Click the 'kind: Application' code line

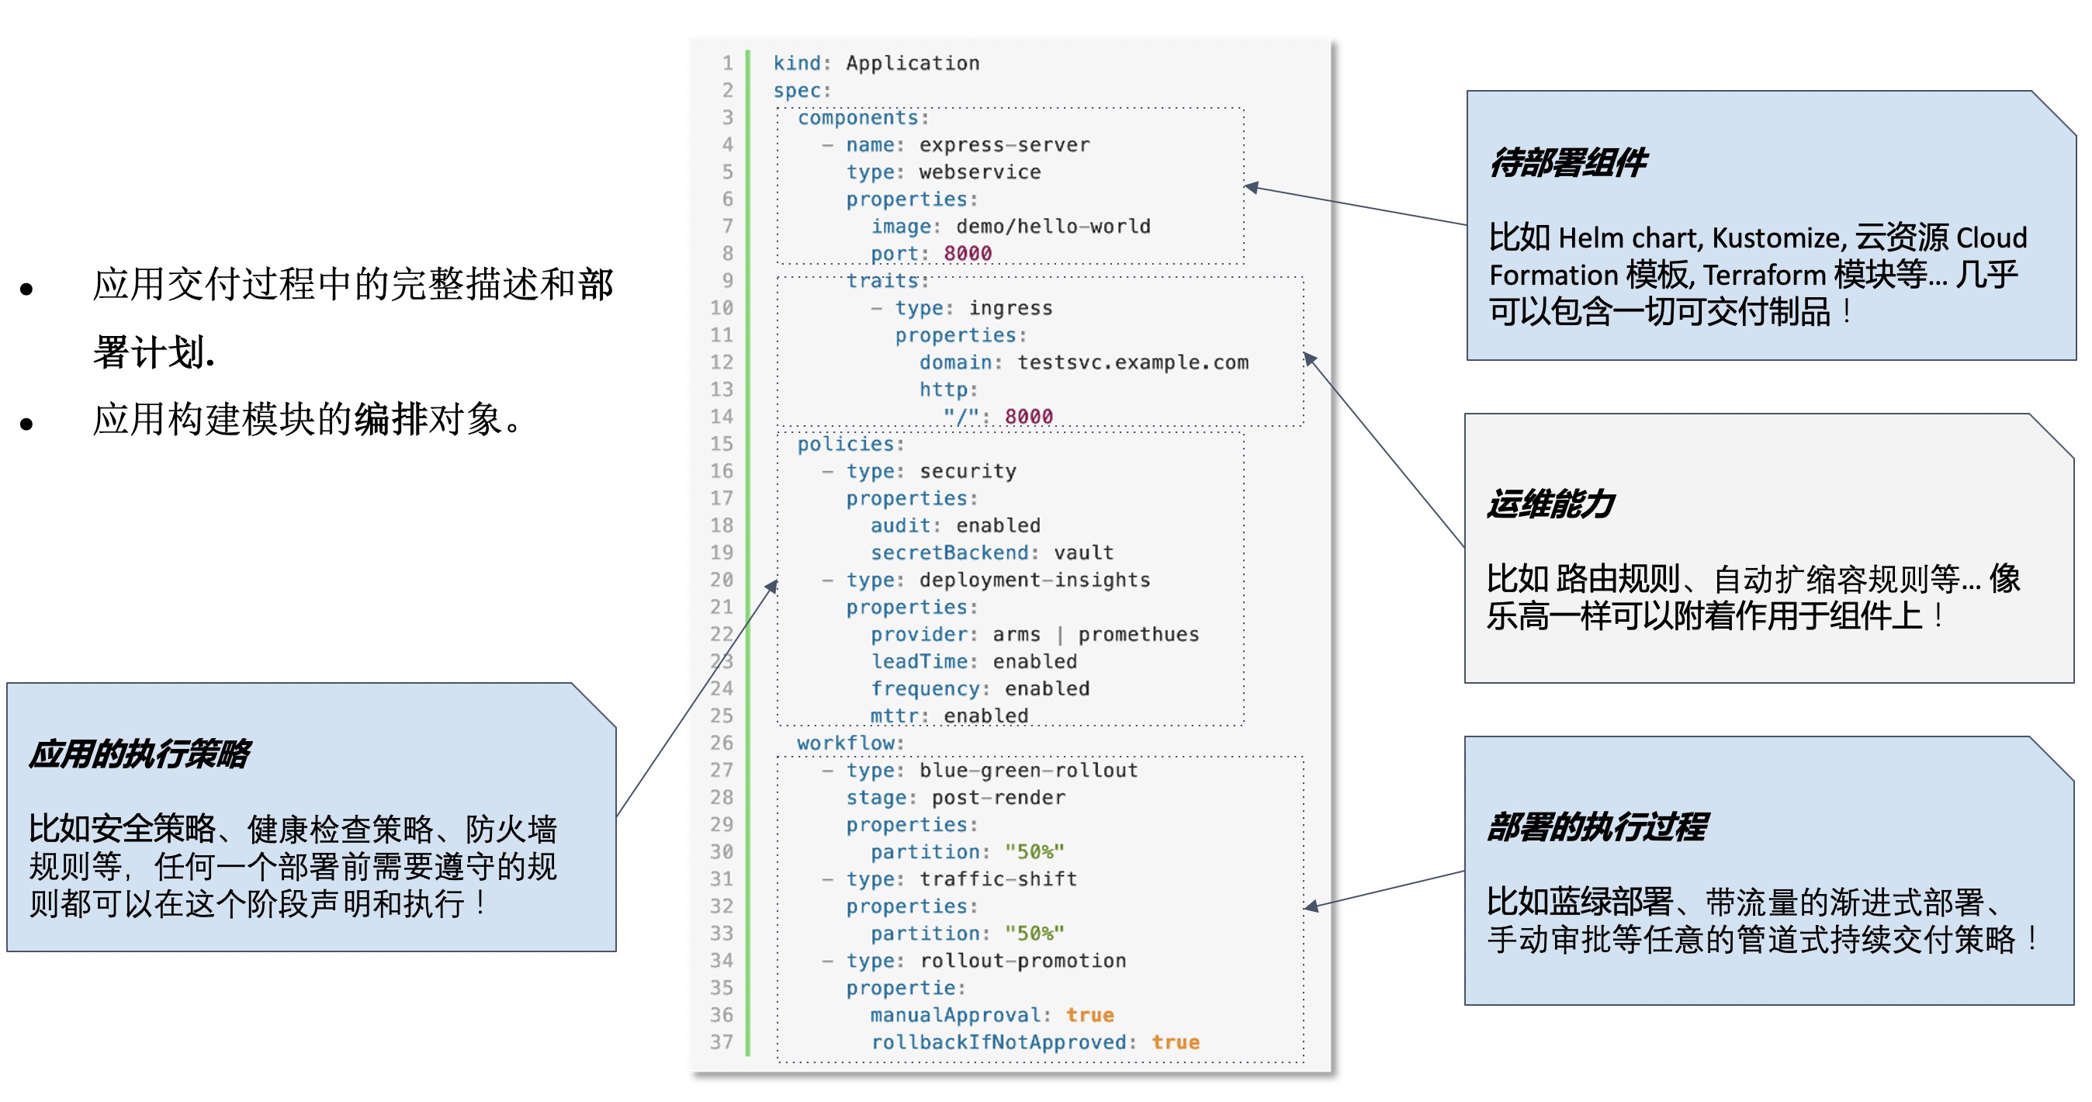pos(875,63)
